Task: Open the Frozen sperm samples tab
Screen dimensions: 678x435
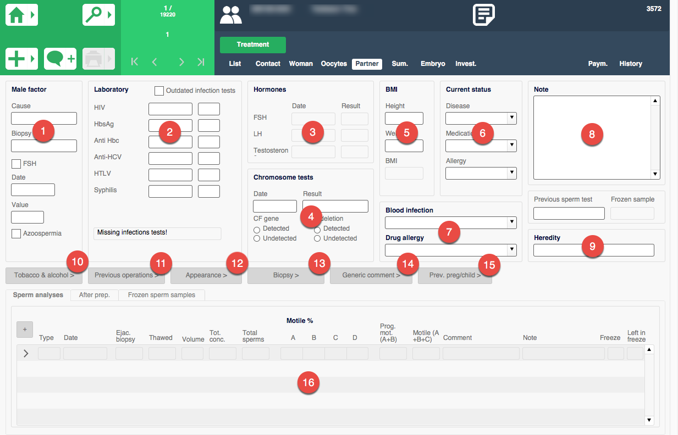Action: pos(161,295)
